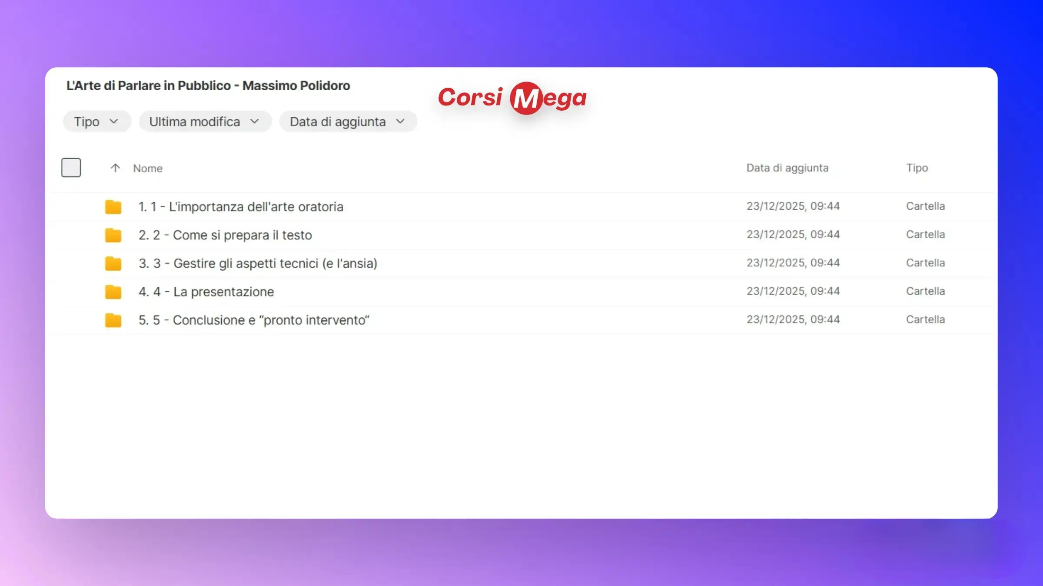Click the sort ascending arrow beside Nome
1043x586 pixels.
click(115, 168)
